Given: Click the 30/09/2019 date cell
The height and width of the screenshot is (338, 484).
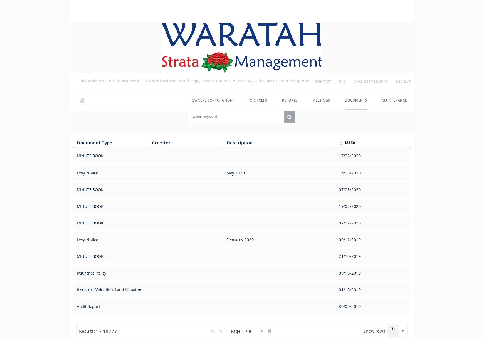Looking at the screenshot, I should 350,307.
